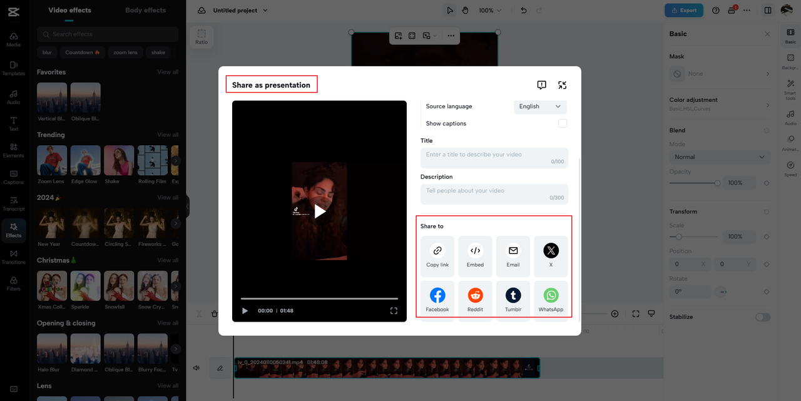Click the Search effects field
Viewport: 801px width, 401px height.
[108, 34]
